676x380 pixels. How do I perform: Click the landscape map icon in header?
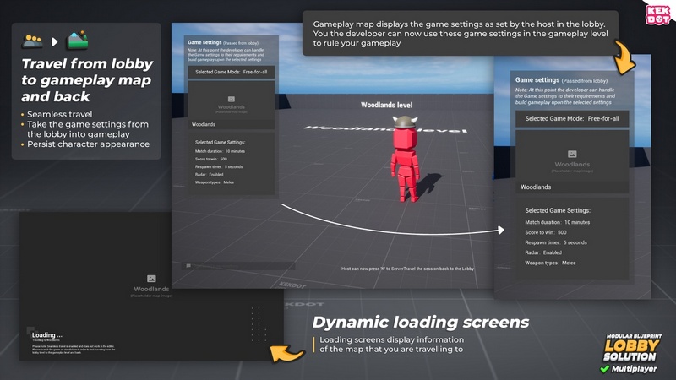click(77, 40)
